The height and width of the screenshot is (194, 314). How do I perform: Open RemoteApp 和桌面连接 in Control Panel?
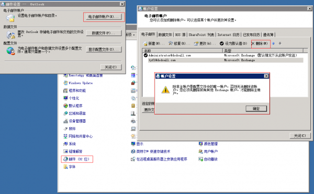pyautogui.click(x=83, y=76)
